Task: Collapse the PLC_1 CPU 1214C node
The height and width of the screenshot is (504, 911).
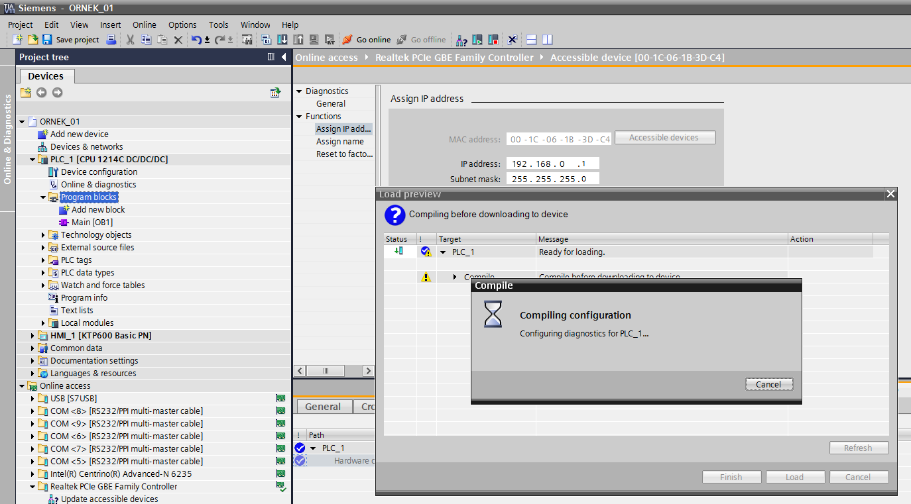Action: coord(32,160)
